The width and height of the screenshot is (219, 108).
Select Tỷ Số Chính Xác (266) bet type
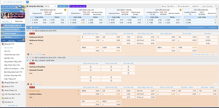click(12, 55)
